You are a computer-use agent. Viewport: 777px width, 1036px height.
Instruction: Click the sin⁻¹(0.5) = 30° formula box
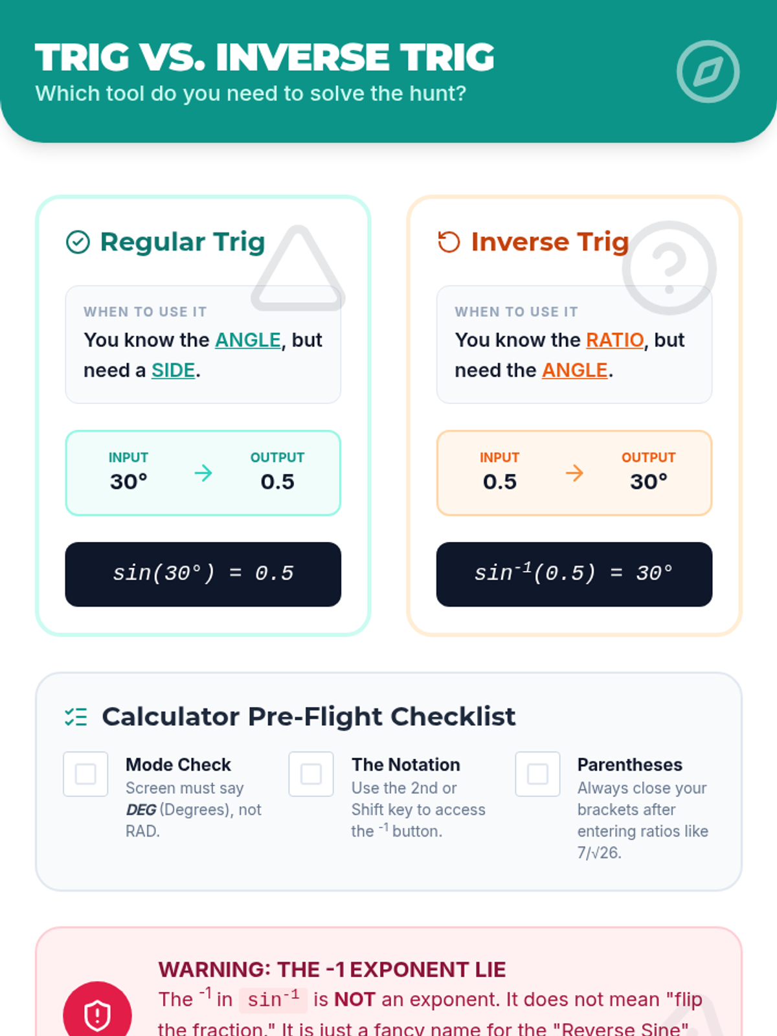pos(574,574)
